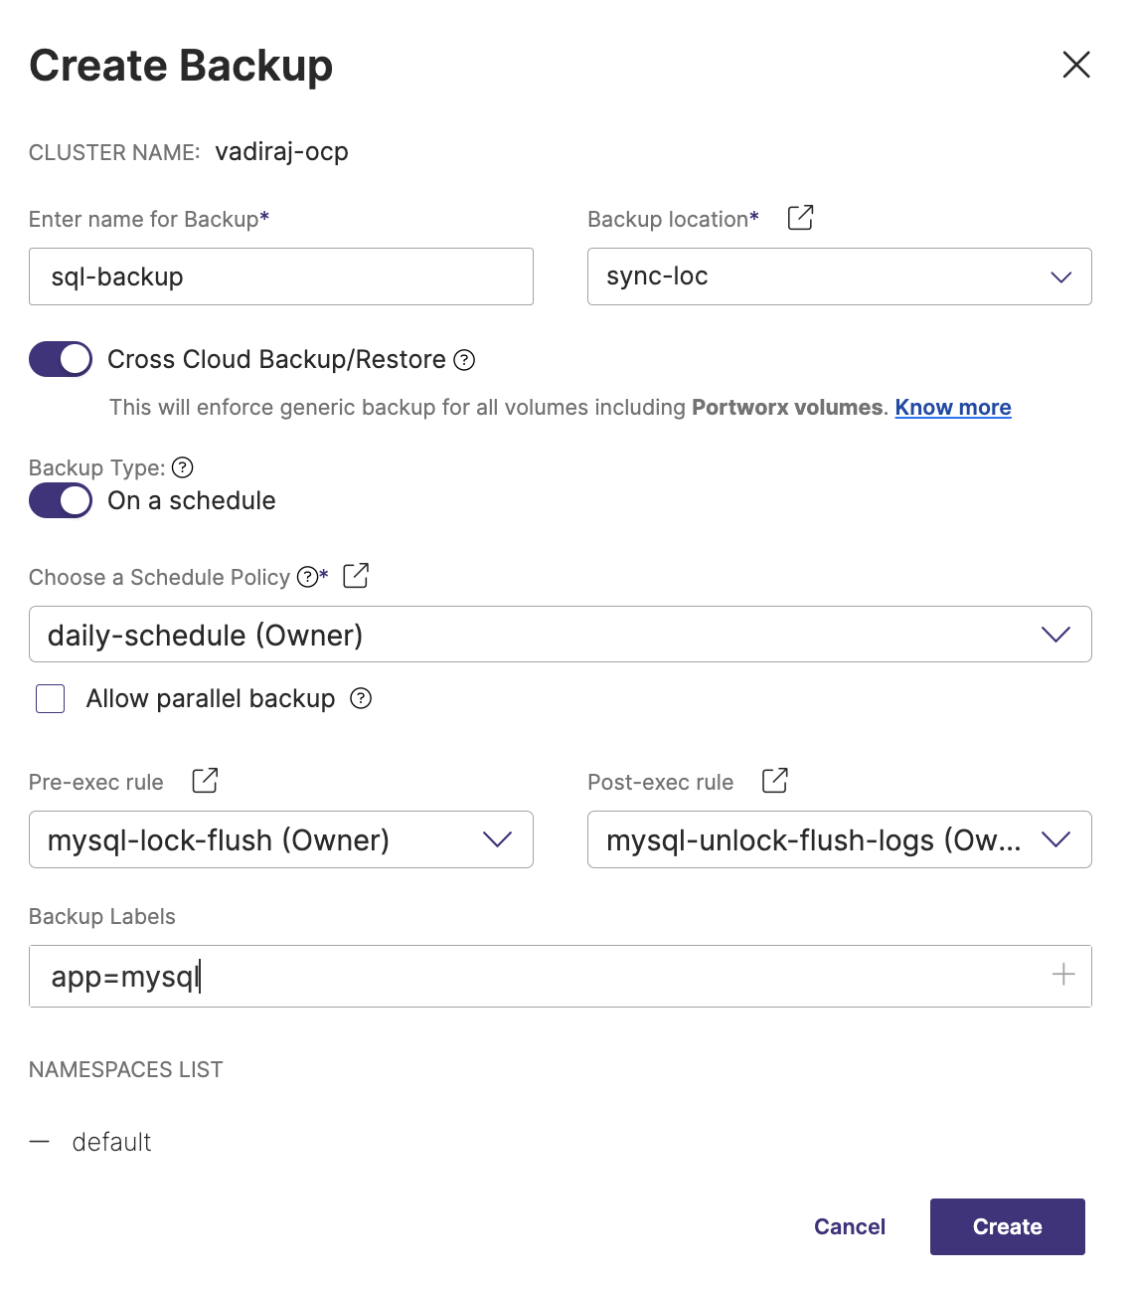This screenshot has width=1133, height=1291.
Task: Click the backup name input field
Action: (281, 277)
